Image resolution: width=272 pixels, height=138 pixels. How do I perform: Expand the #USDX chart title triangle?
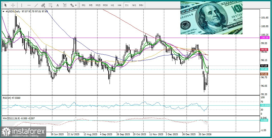3,12
